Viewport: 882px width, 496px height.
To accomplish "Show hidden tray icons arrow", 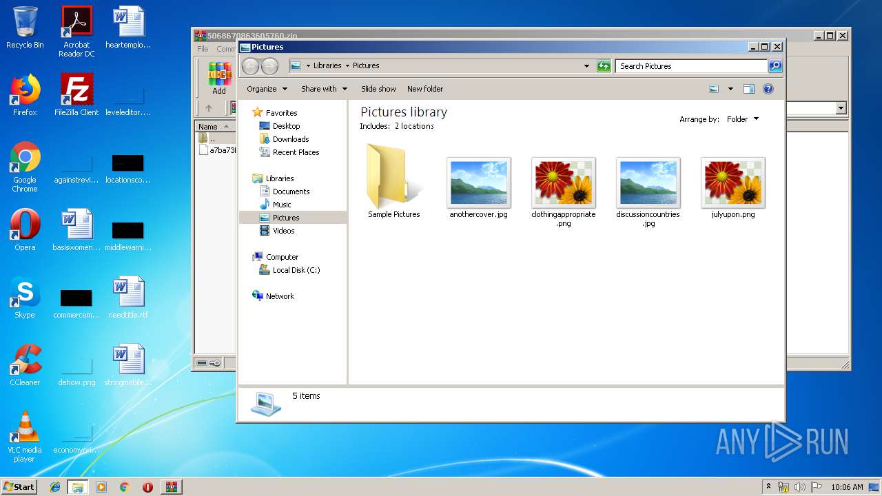I will [768, 487].
